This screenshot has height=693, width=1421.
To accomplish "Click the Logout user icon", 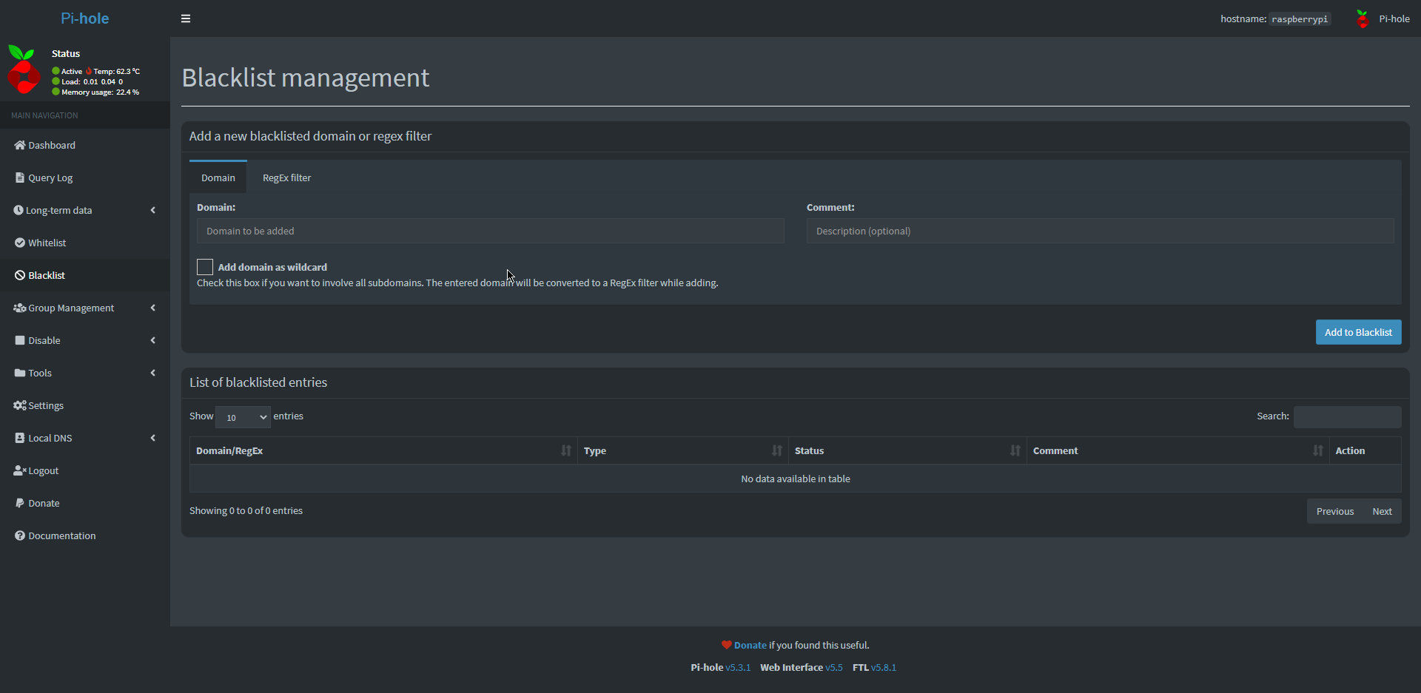I will tap(20, 470).
